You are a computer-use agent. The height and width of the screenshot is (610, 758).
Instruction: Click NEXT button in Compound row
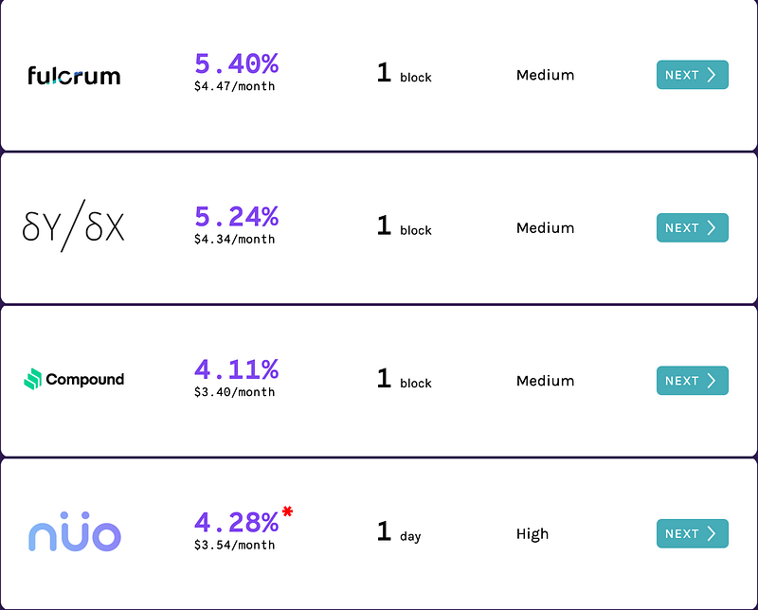693,381
